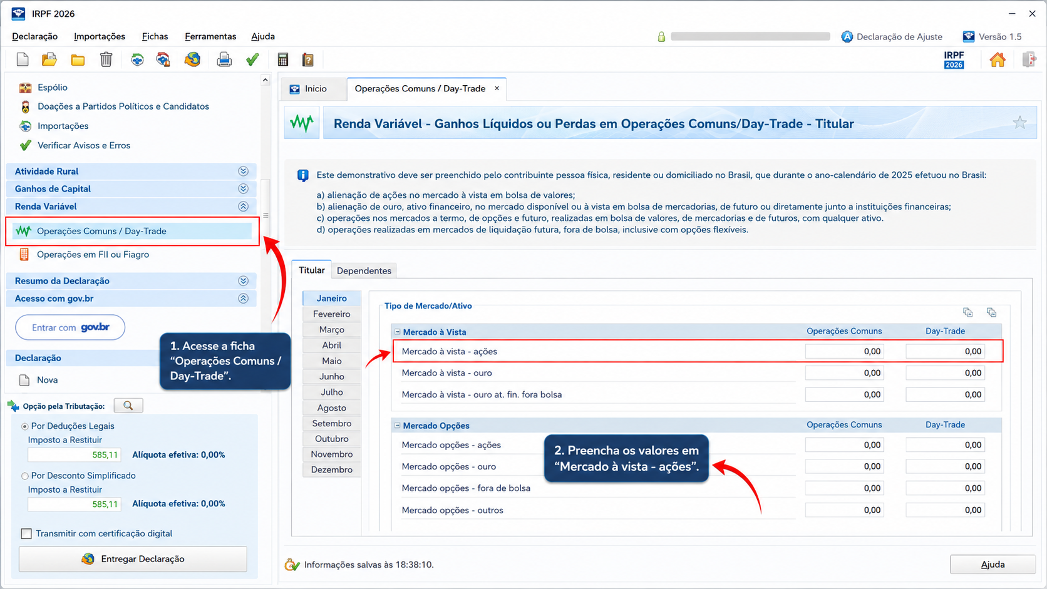Switch to the Dependentes tab

click(364, 270)
